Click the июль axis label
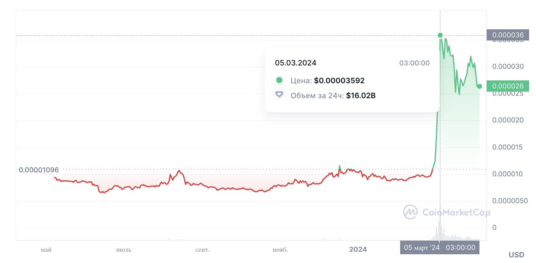Image resolution: width=536 pixels, height=263 pixels. [x=124, y=250]
